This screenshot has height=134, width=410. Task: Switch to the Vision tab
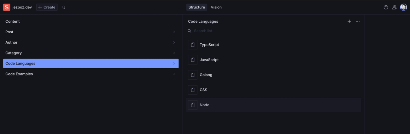[x=216, y=7]
